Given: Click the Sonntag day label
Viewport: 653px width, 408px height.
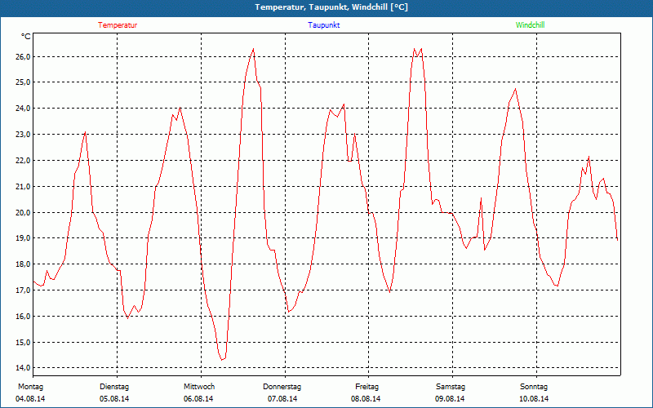Looking at the screenshot, I should point(534,387).
